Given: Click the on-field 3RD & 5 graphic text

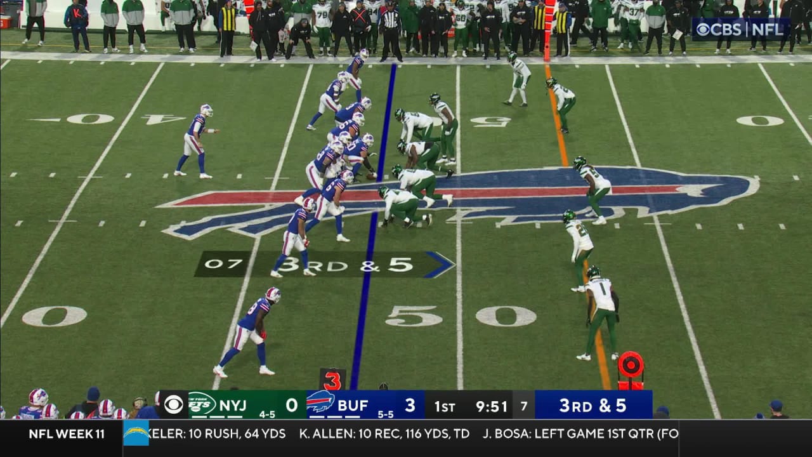Looking at the screenshot, I should tap(346, 265).
